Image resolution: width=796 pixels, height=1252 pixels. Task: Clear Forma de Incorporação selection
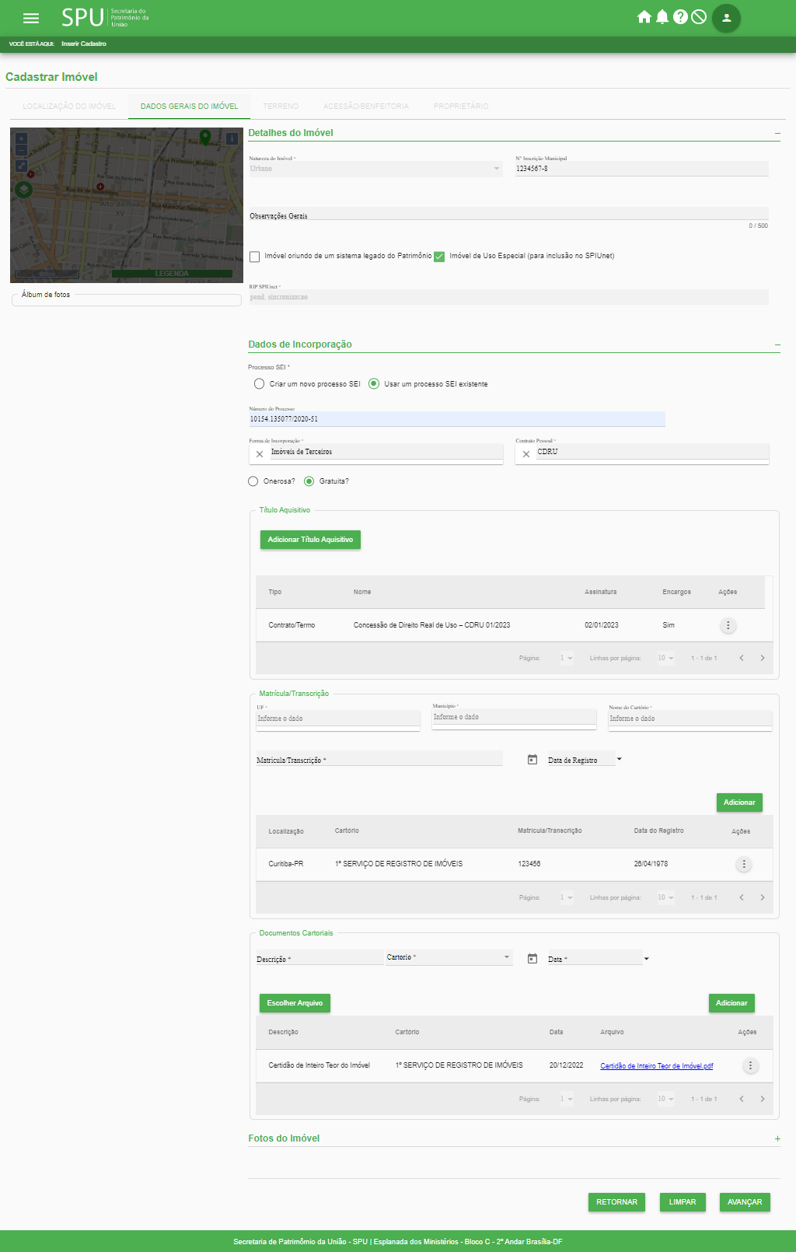[x=260, y=454]
